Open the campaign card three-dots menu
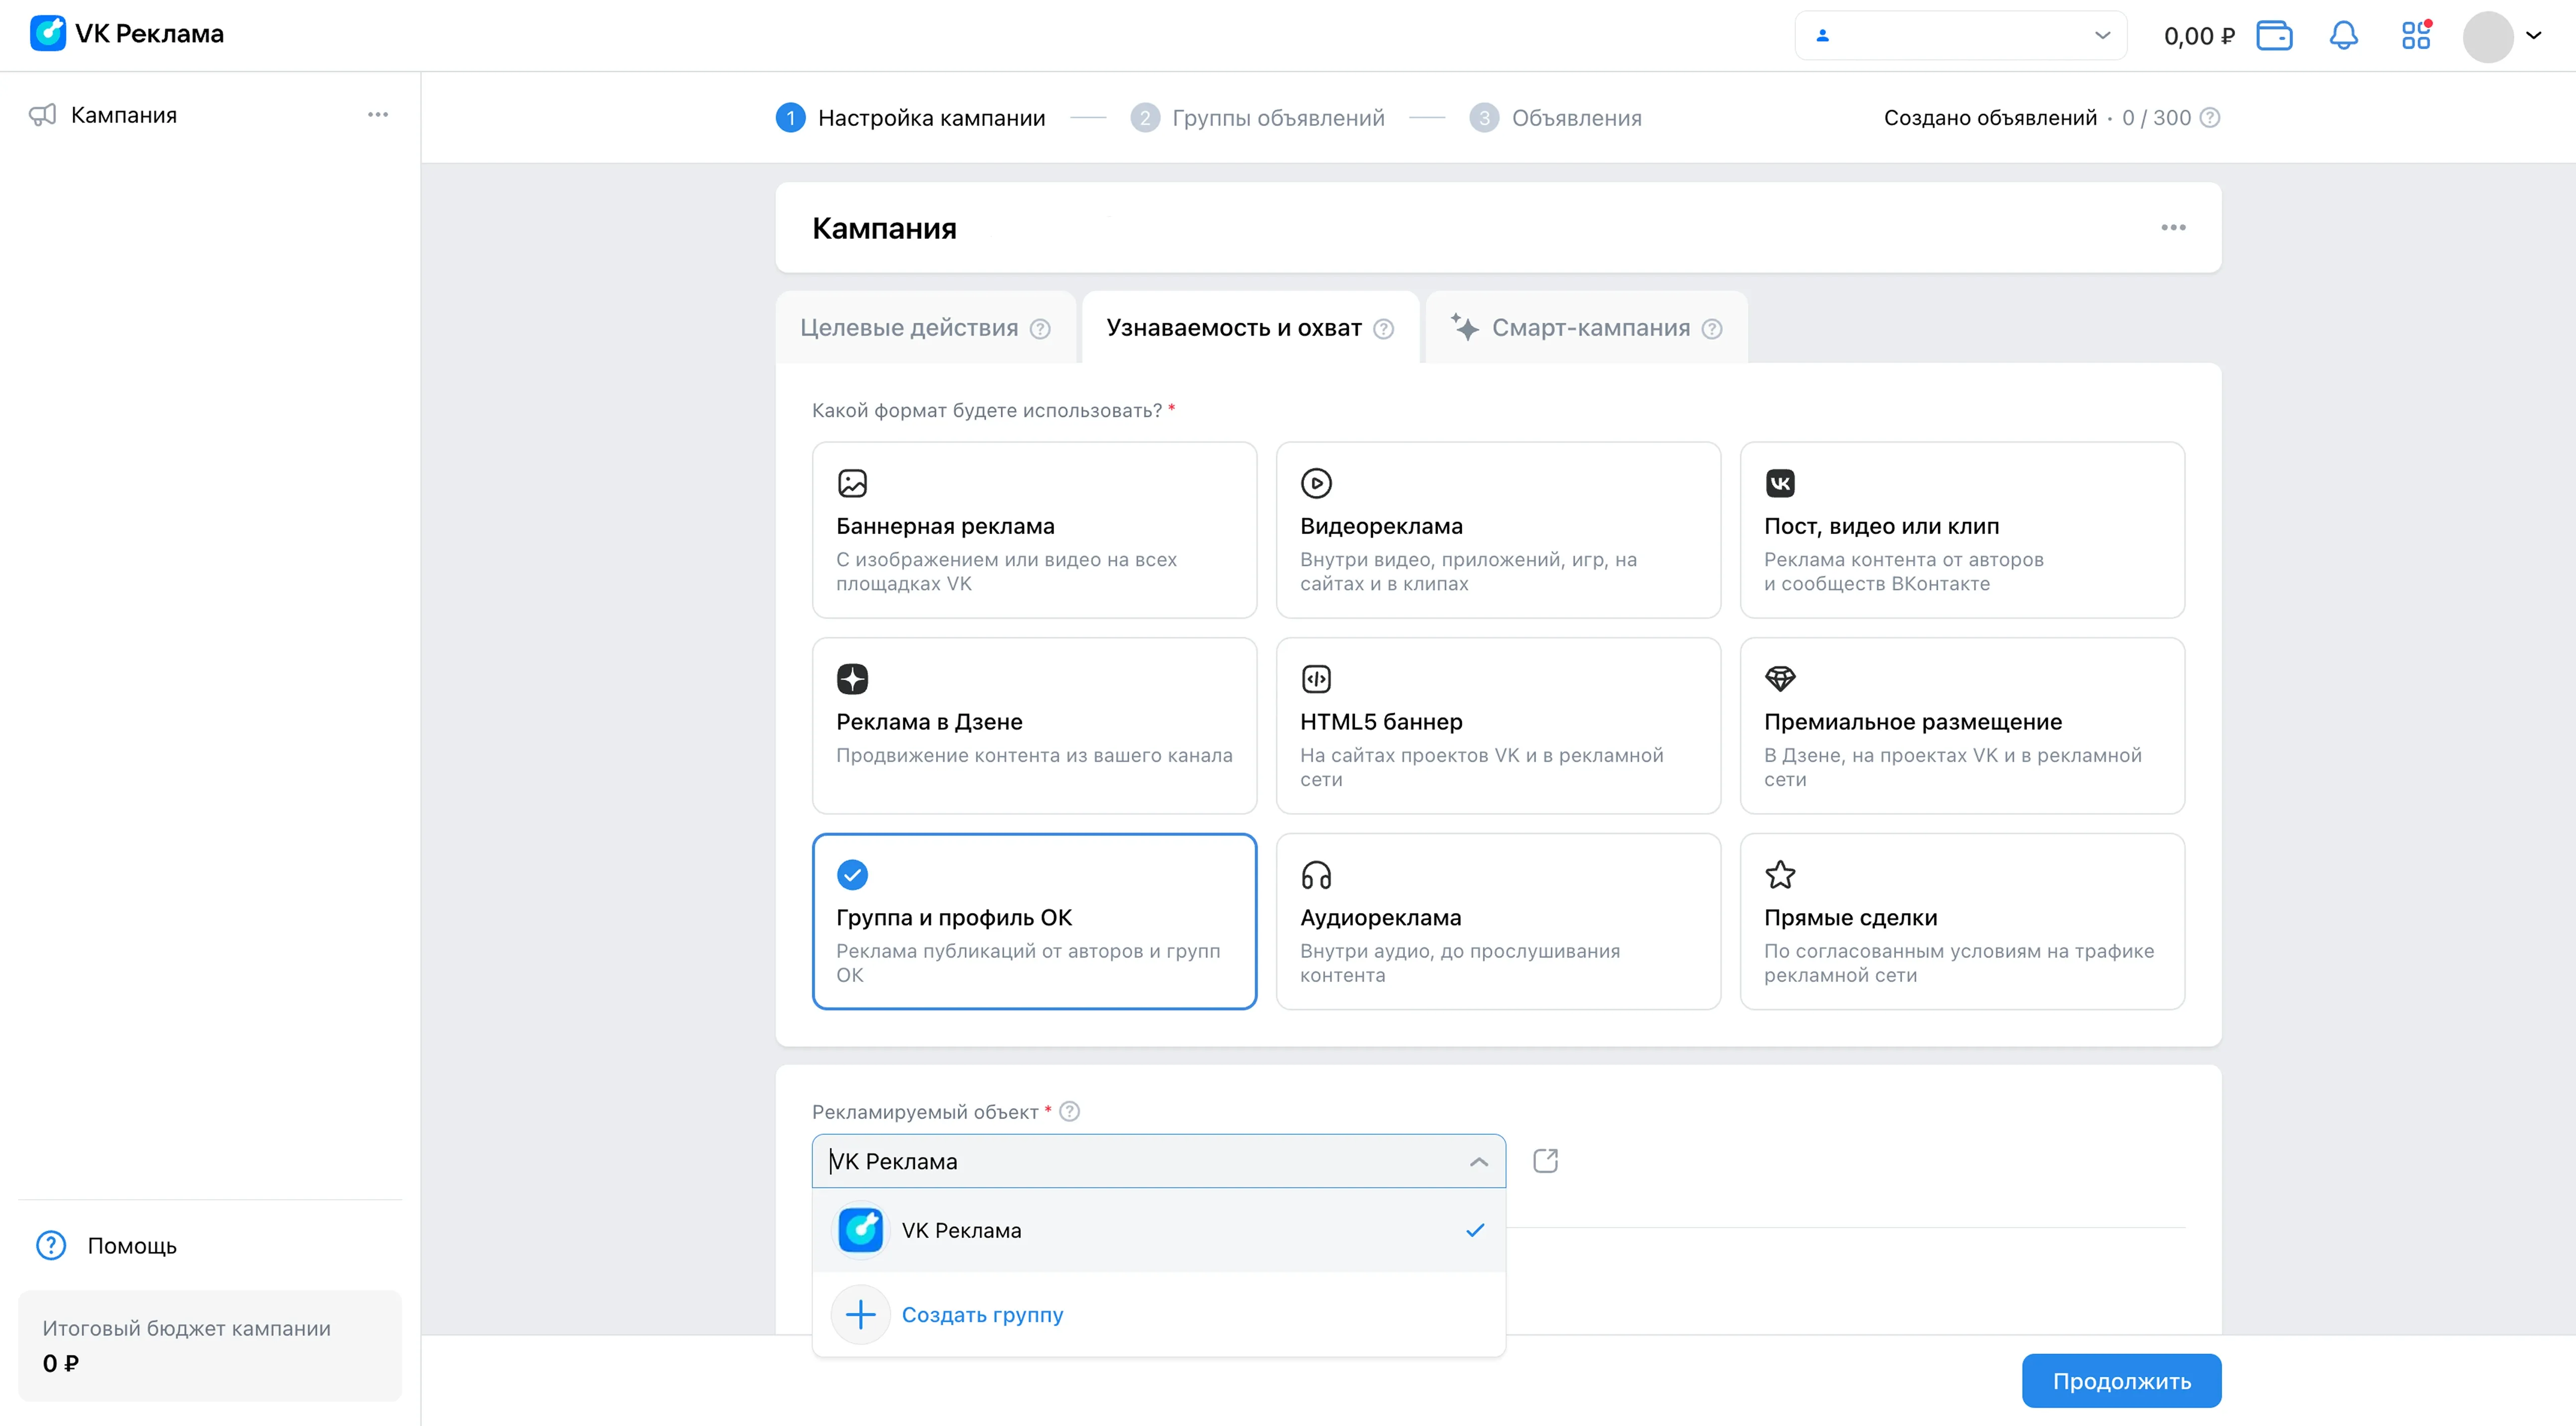Screen dimensions: 2576x1426 coord(2172,228)
